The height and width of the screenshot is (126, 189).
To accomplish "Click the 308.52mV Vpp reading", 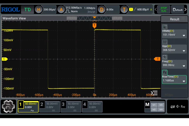I will tap(169, 50).
